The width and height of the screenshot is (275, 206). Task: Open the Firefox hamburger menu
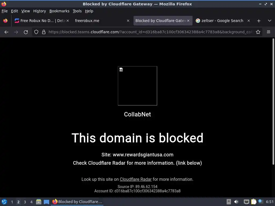click(269, 32)
